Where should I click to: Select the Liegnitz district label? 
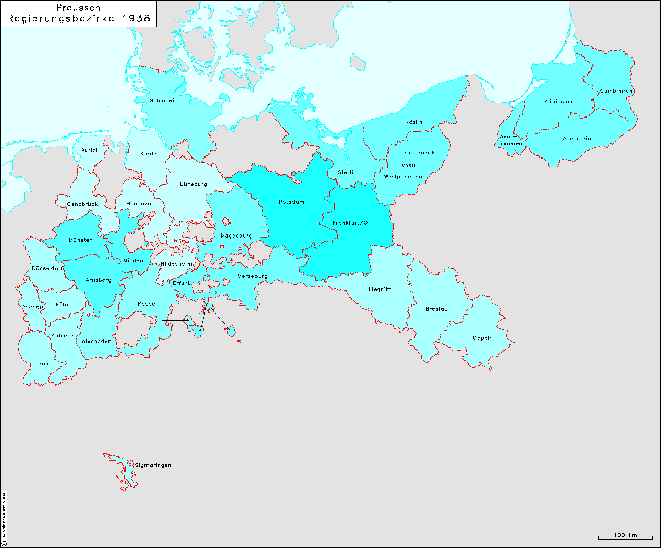pyautogui.click(x=380, y=290)
